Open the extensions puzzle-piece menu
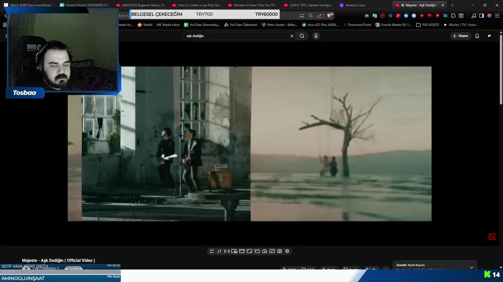The height and width of the screenshot is (282, 503). pos(453,16)
